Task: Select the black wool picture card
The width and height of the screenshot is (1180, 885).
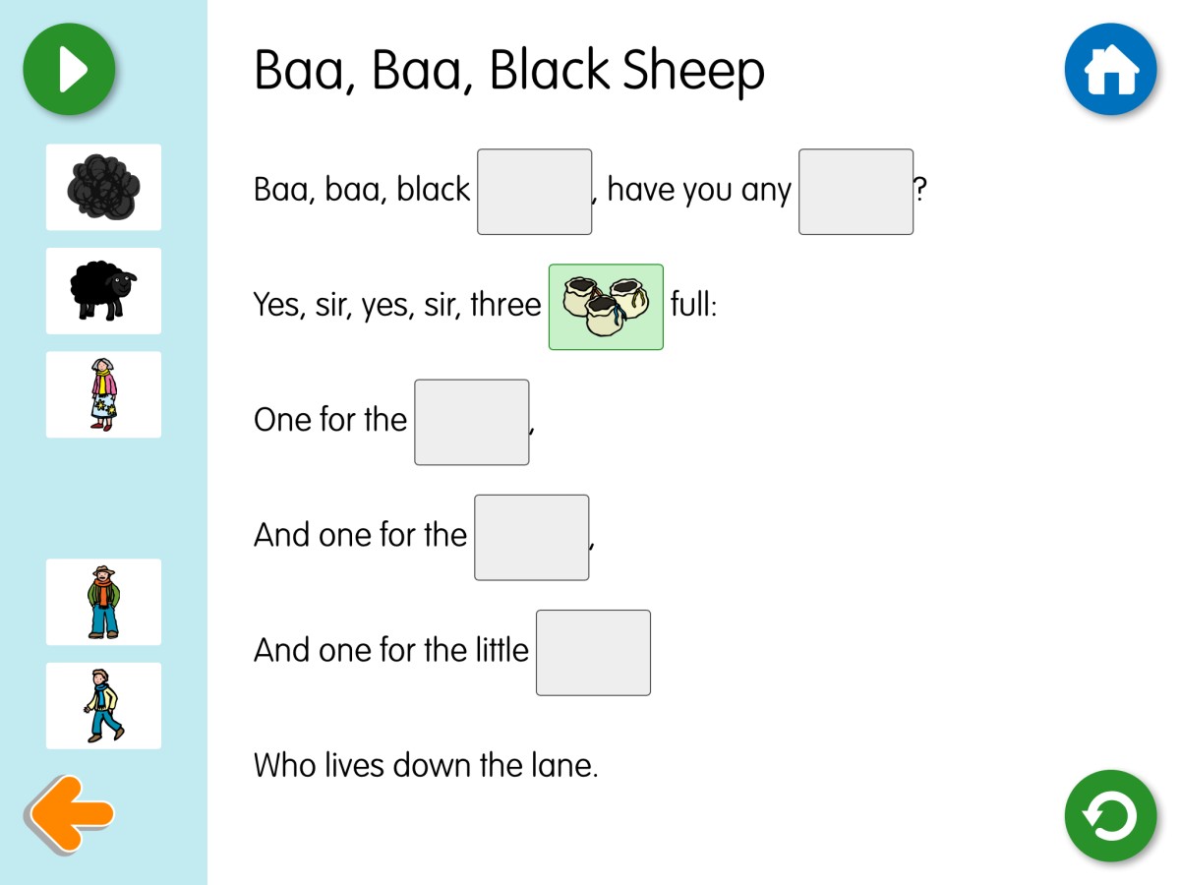Action: click(x=103, y=187)
